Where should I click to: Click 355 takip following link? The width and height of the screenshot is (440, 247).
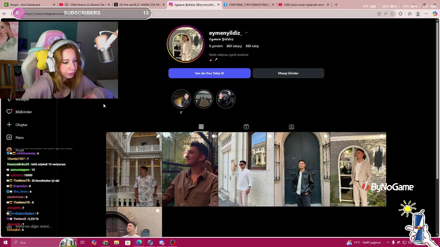(252, 46)
